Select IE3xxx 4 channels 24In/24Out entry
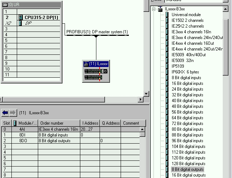This screenshot has width=232, height=178. point(197,38)
